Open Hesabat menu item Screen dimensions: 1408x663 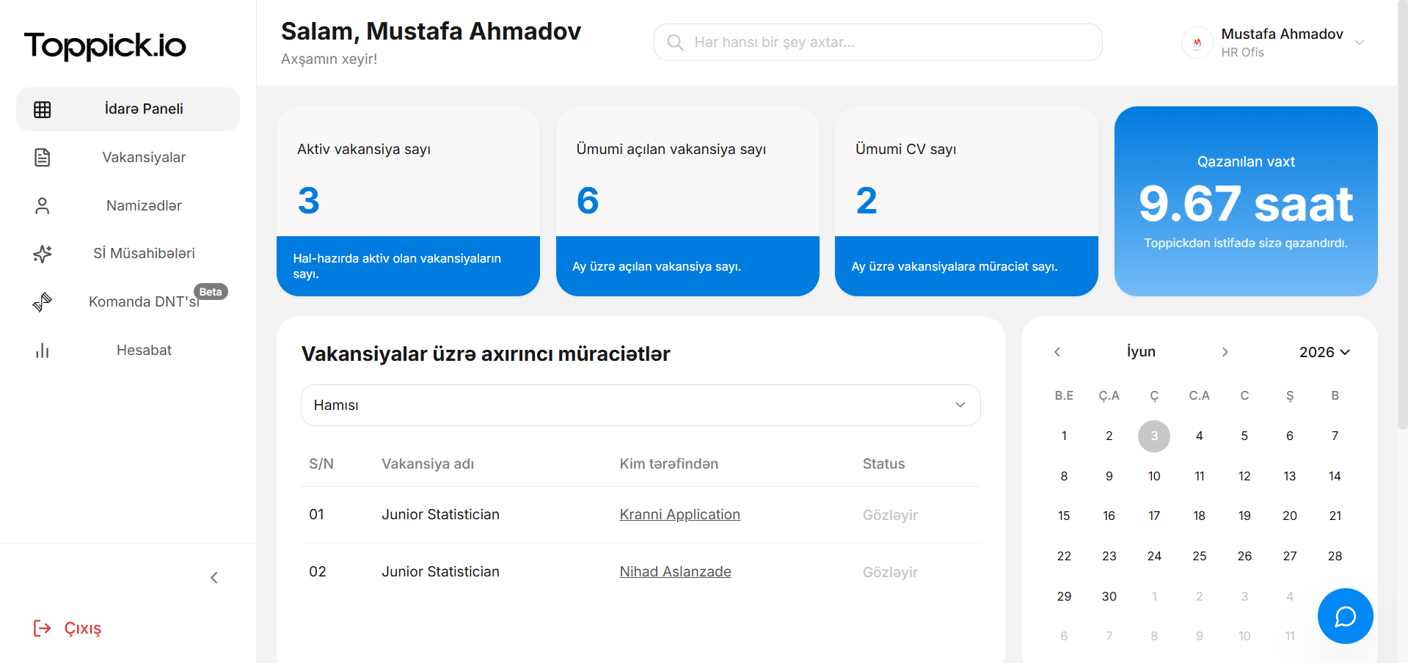128,351
